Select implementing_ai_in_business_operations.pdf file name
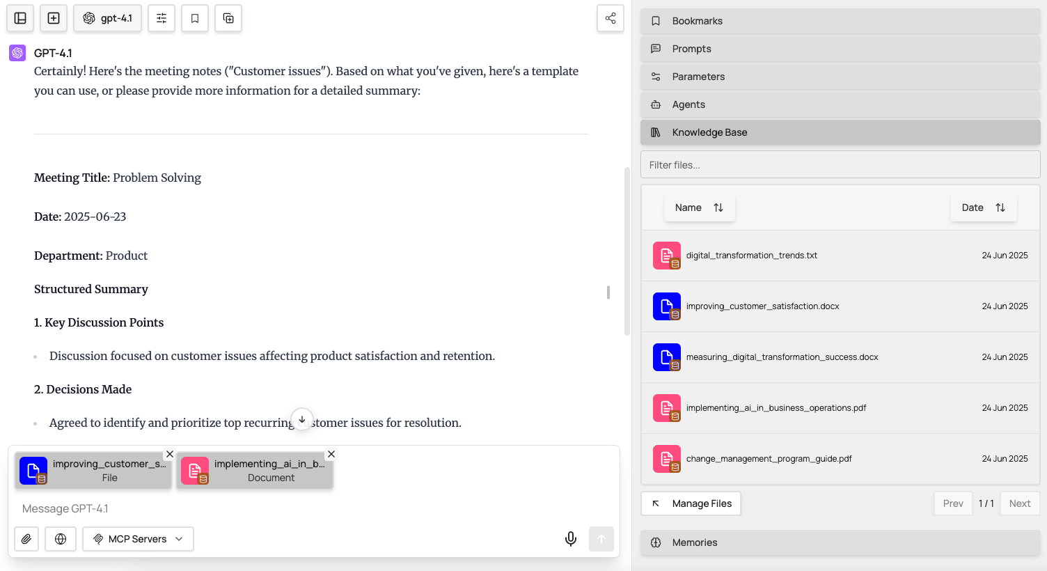The width and height of the screenshot is (1047, 571). (776, 408)
